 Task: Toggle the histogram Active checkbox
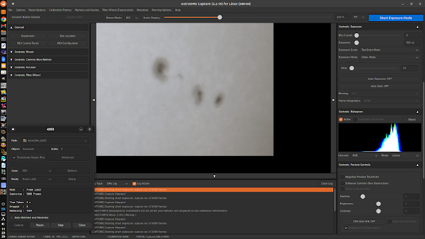click(x=341, y=119)
